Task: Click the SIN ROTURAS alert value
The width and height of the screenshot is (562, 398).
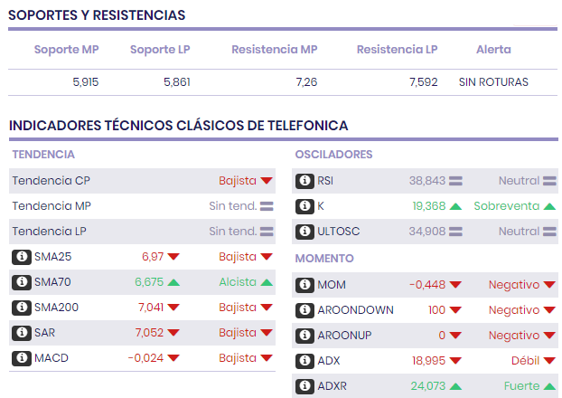Action: (x=493, y=82)
